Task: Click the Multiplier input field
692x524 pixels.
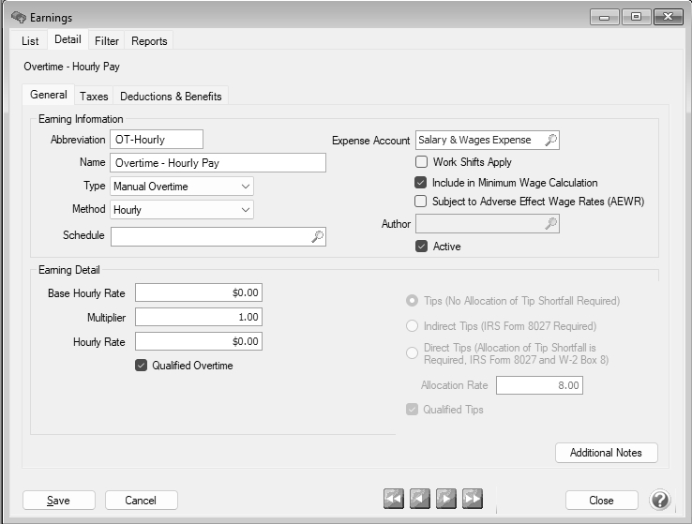Action: coord(198,318)
